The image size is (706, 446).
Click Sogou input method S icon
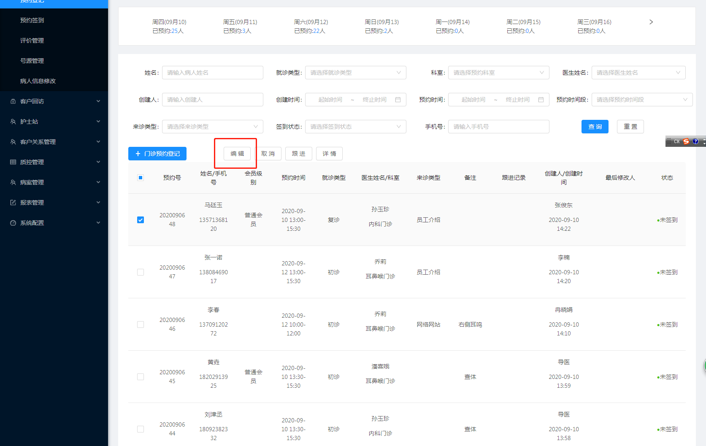[686, 141]
